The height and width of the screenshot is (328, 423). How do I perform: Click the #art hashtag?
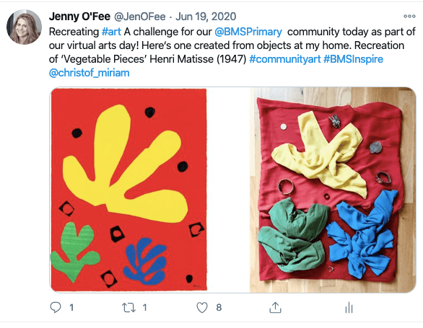[x=111, y=32]
